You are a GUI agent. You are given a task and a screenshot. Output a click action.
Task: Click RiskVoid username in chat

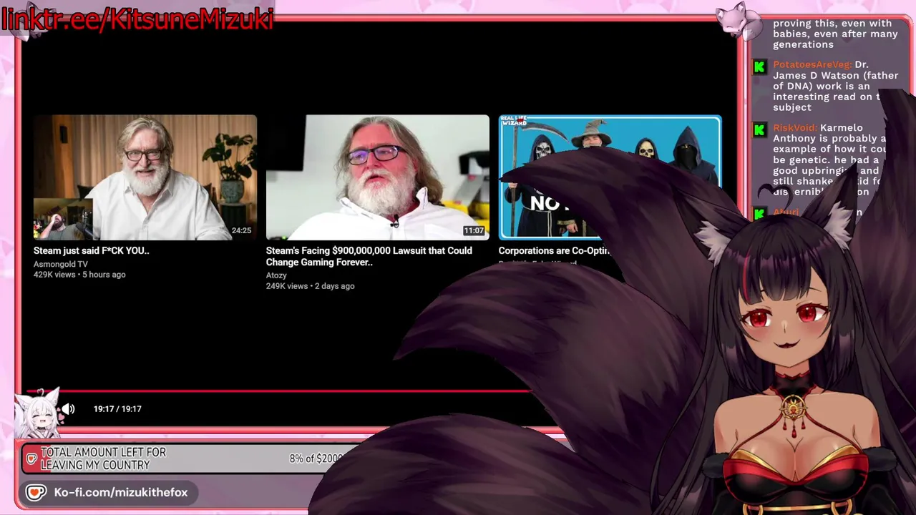794,128
